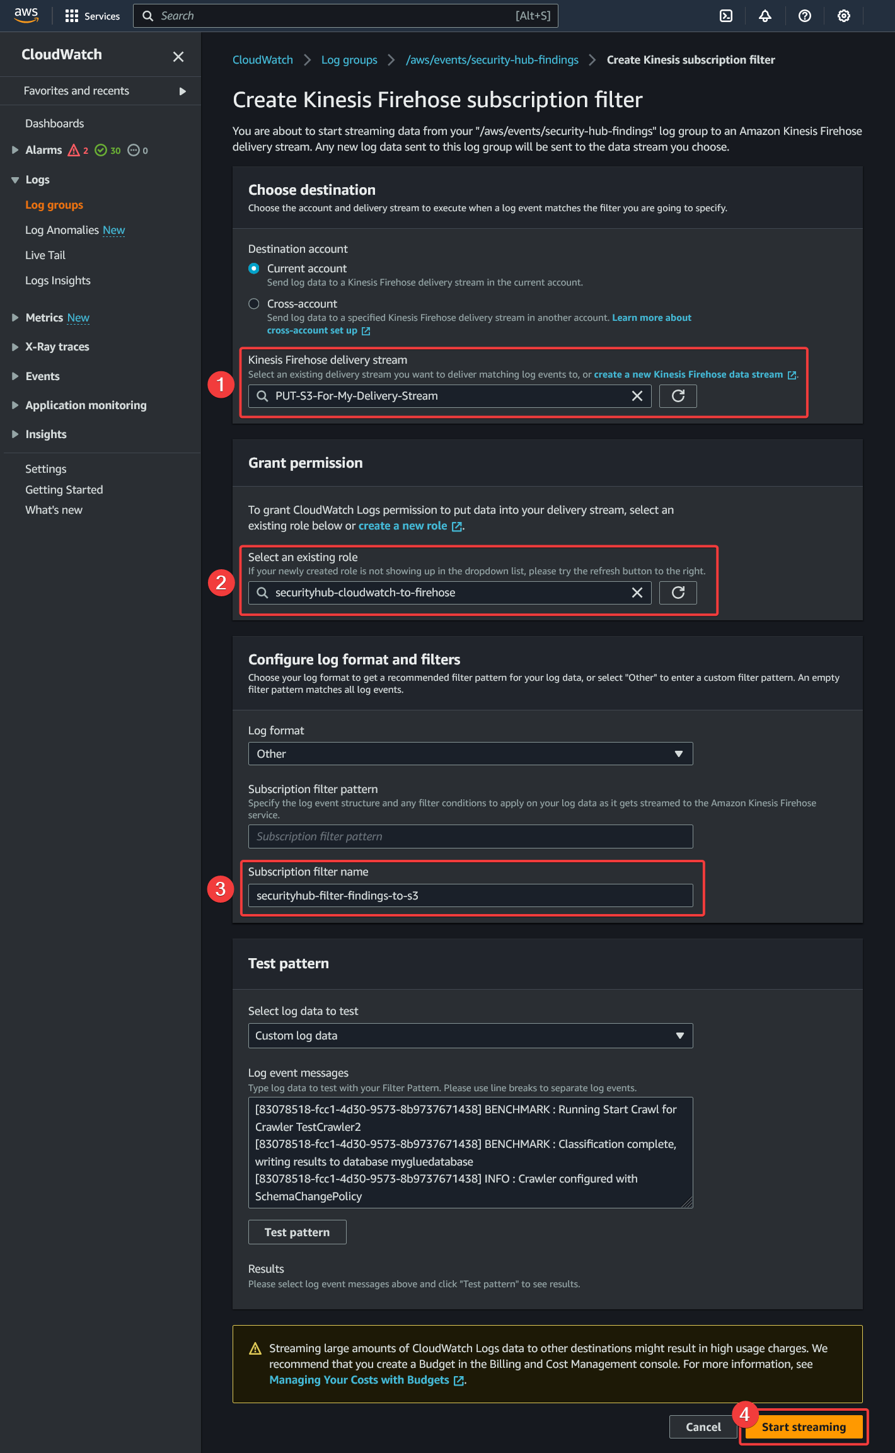Open Getting Started in sidebar
Viewport: 895px width, 1453px height.
tap(64, 490)
